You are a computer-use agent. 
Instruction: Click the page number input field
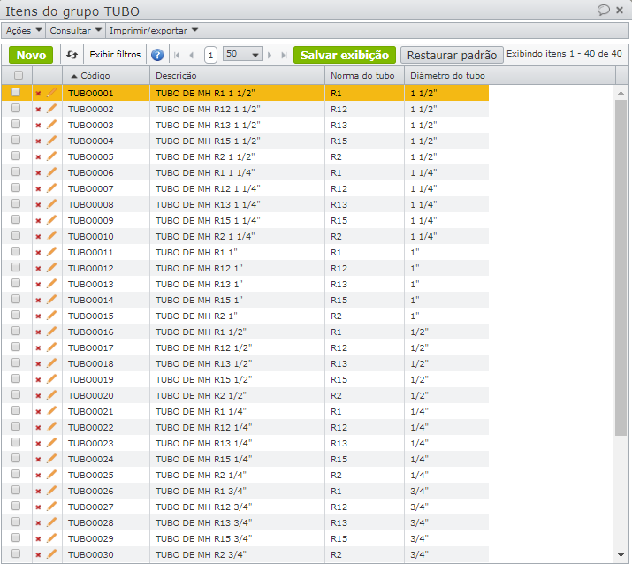210,55
